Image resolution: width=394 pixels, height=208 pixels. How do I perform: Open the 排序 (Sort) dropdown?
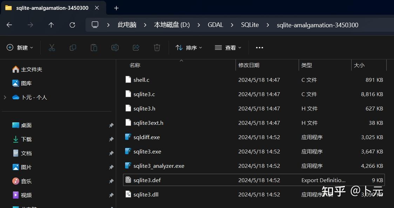click(189, 48)
